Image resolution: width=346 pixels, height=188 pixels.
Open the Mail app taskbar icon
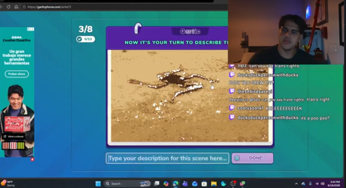pyautogui.click(x=195, y=184)
